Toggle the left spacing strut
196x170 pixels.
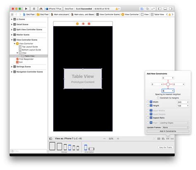(165, 84)
